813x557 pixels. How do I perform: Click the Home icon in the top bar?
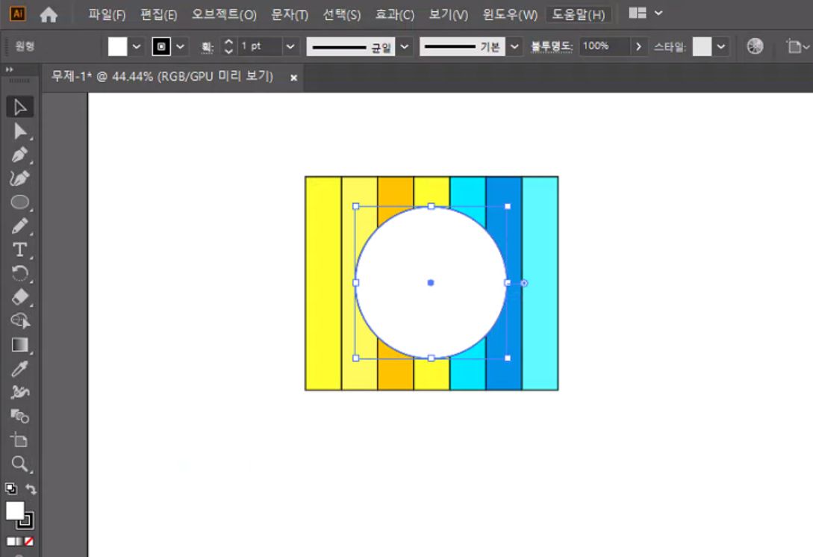[x=49, y=15]
